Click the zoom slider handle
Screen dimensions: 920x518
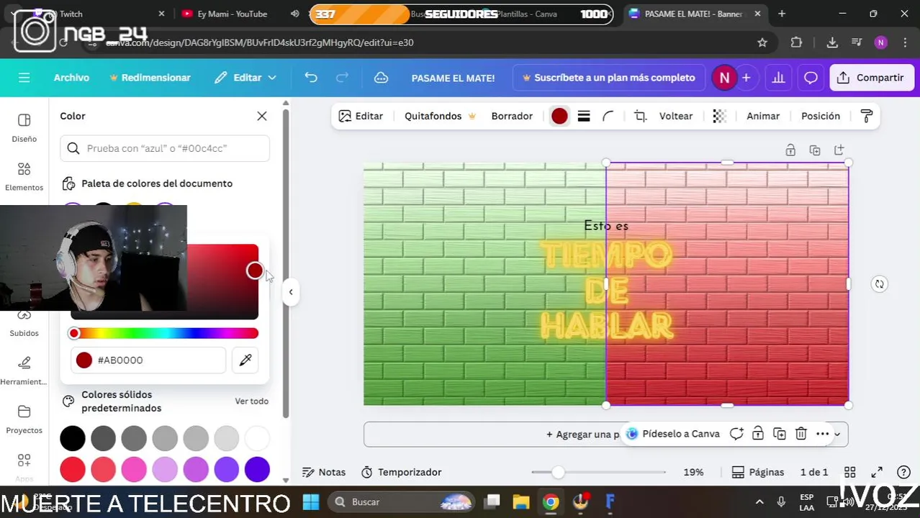[559, 472]
